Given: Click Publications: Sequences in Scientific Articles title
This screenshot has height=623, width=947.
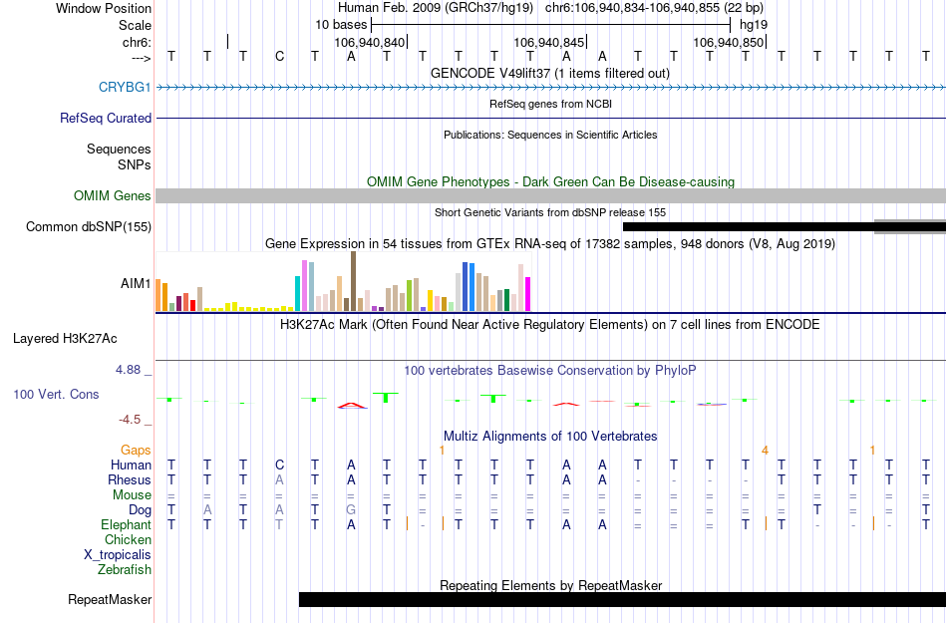Looking at the screenshot, I should click(x=550, y=135).
